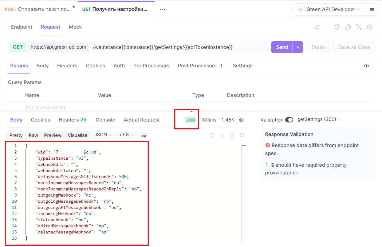Screen dimensions: 382x247
Task: Click the search icon in response
Action: [242, 135]
